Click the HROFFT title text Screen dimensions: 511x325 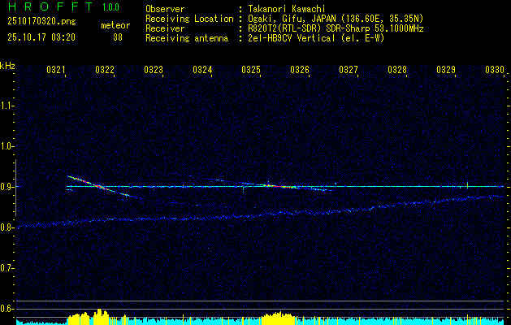50,6
